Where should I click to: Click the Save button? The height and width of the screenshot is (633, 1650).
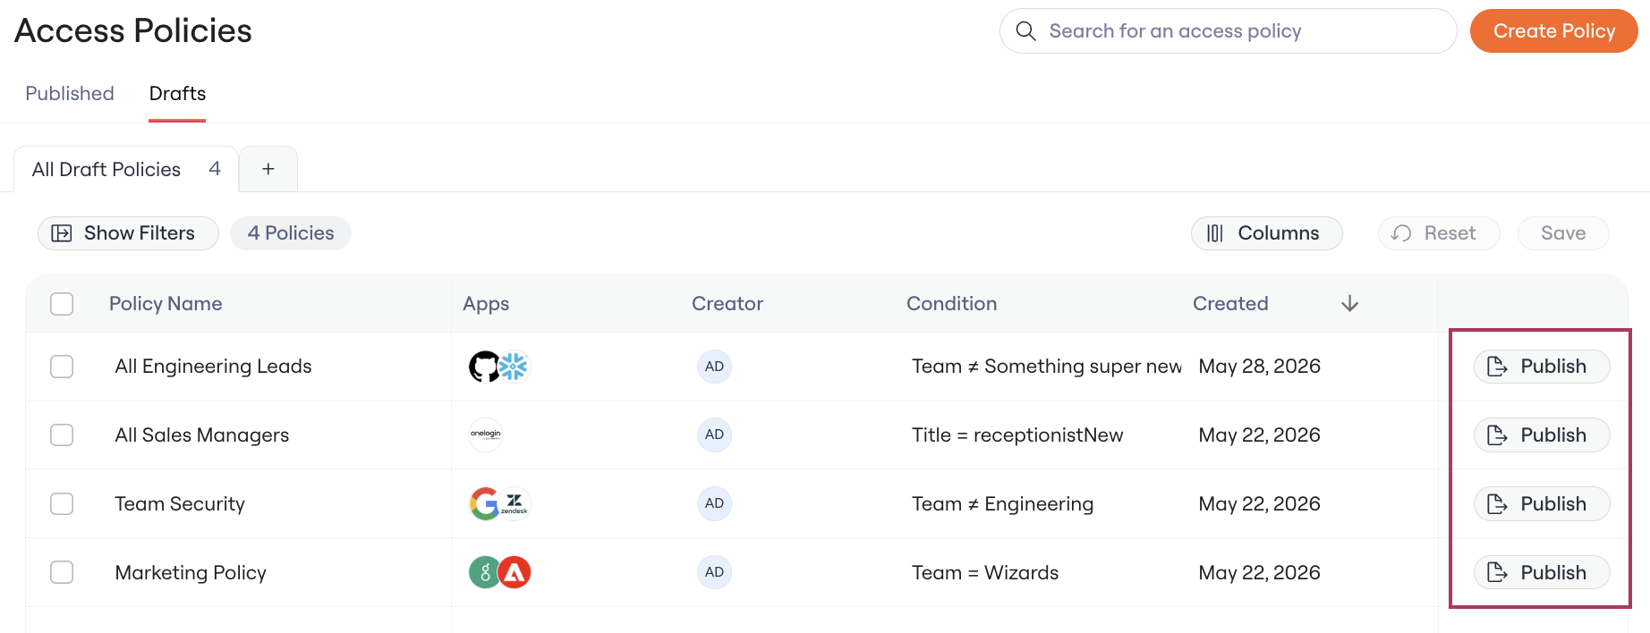pyautogui.click(x=1563, y=233)
